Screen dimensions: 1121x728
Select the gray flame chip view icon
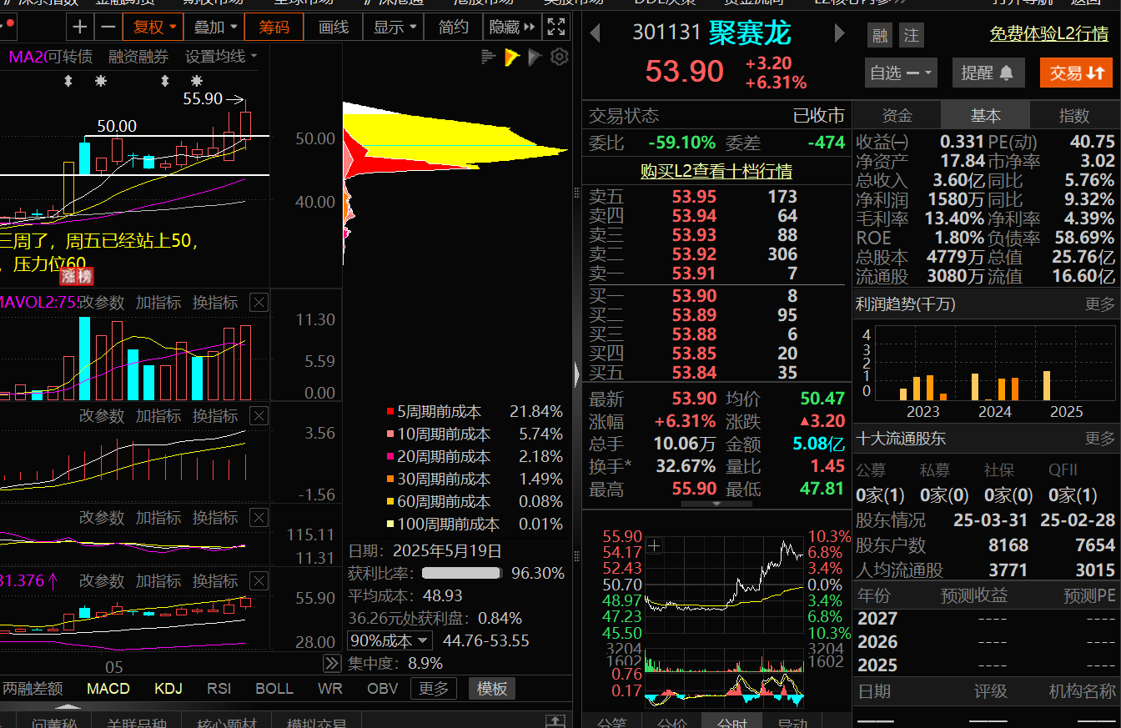(x=535, y=57)
